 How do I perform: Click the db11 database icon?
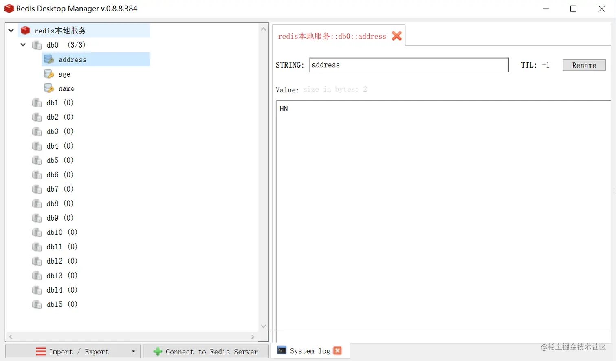37,247
